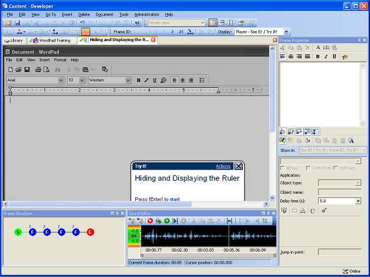
Task: Click the Library tab icon
Action: click(7, 40)
